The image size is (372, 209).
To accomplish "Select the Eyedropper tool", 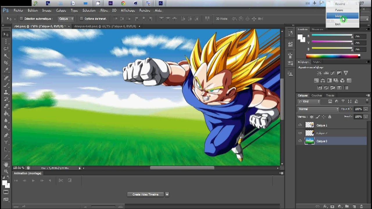I will (x=6, y=70).
